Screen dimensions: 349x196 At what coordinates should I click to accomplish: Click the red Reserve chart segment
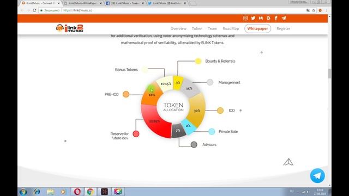(x=155, y=121)
